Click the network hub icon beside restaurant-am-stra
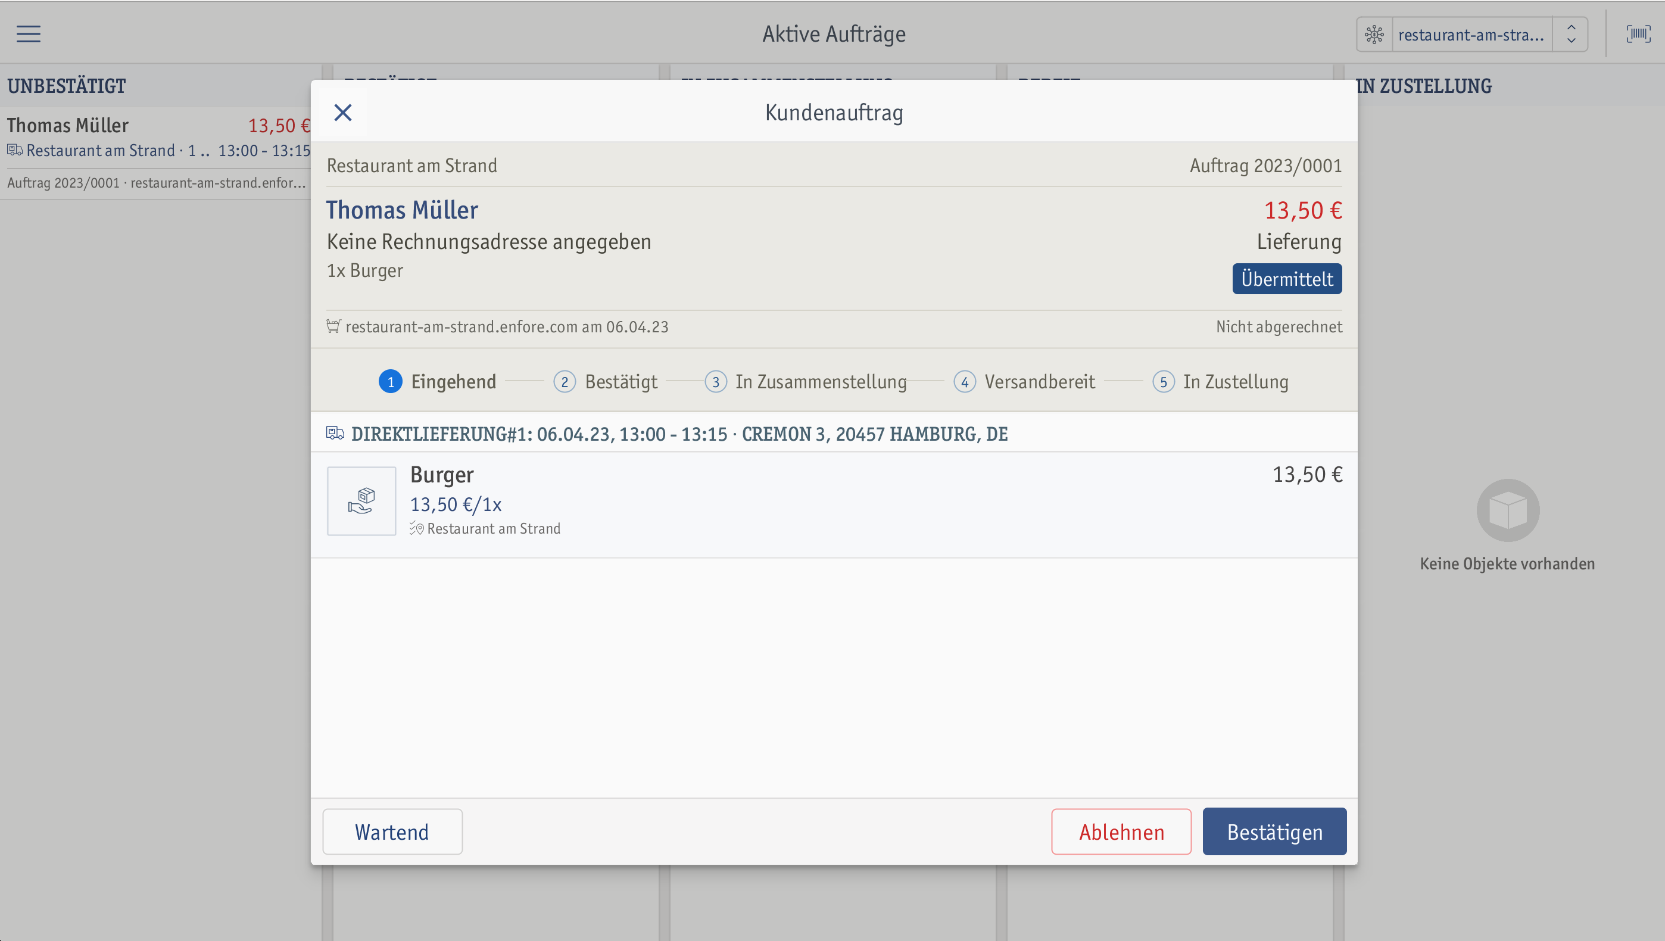The image size is (1665, 941). tap(1374, 35)
